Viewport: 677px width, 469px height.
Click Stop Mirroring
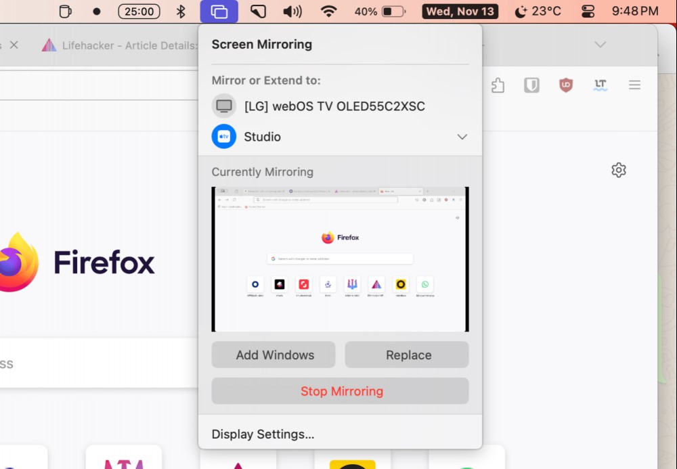[x=340, y=391]
